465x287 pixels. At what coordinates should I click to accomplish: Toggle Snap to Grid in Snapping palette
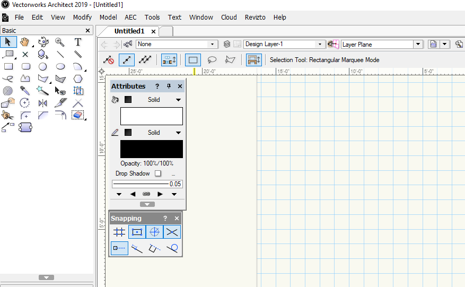coord(120,232)
